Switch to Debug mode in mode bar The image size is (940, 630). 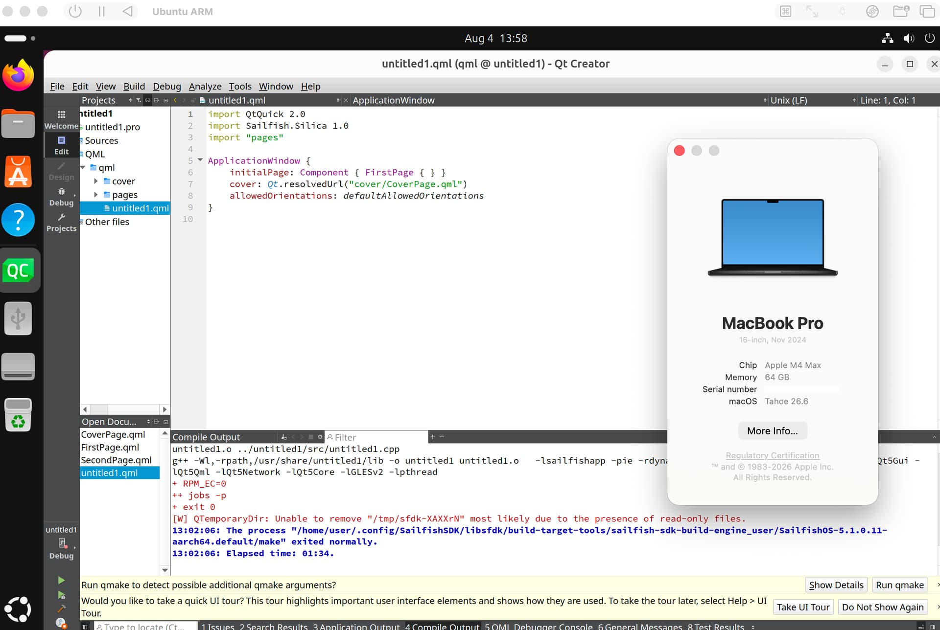point(61,197)
